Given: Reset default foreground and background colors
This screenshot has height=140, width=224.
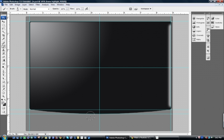Looking at the screenshot, I should point(2,100).
